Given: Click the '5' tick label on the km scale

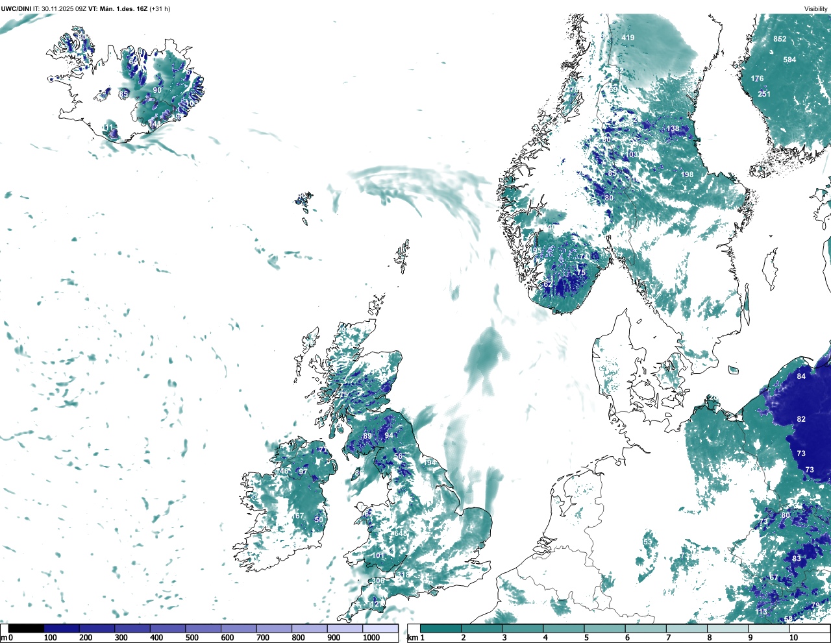Looking at the screenshot, I should click(x=586, y=638).
